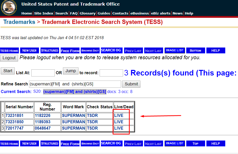
Task: Click bottom Next List button
Action: [x=153, y=143]
